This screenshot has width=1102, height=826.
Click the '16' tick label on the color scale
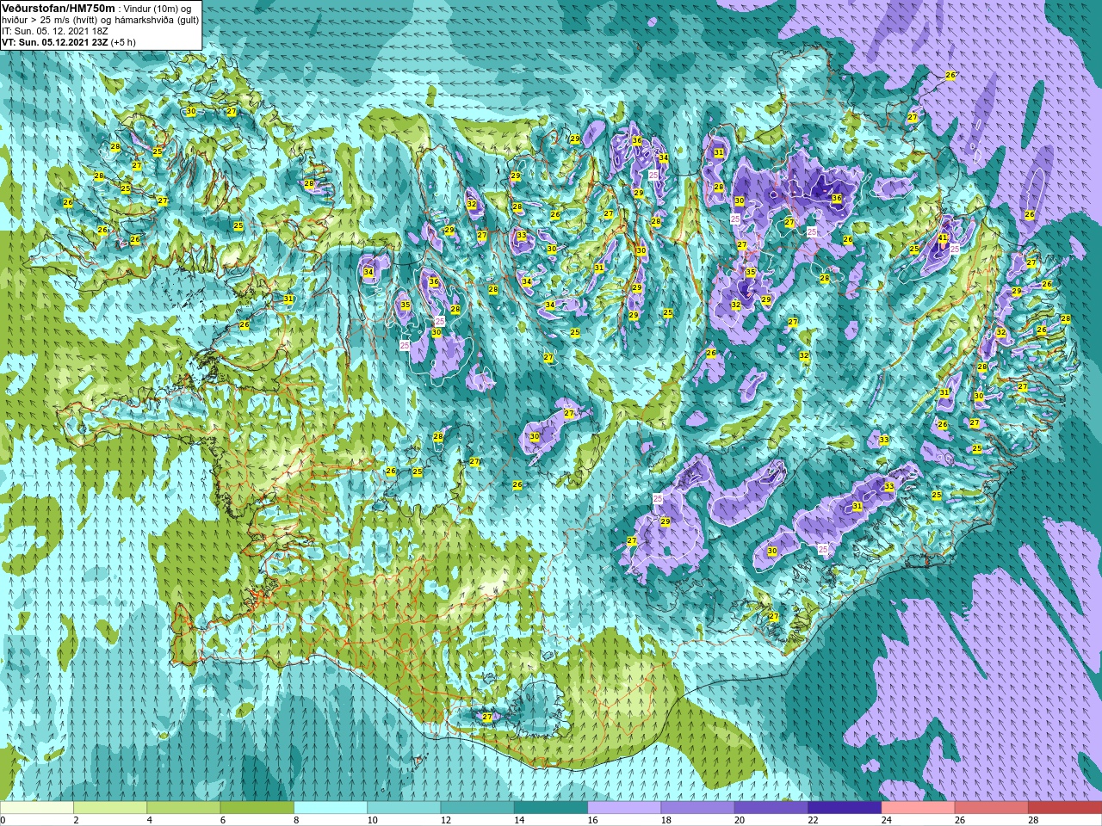click(x=592, y=820)
